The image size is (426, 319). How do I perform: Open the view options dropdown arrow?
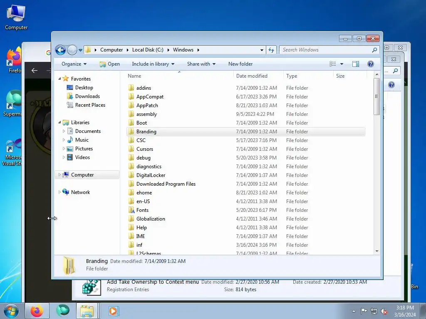coord(342,64)
